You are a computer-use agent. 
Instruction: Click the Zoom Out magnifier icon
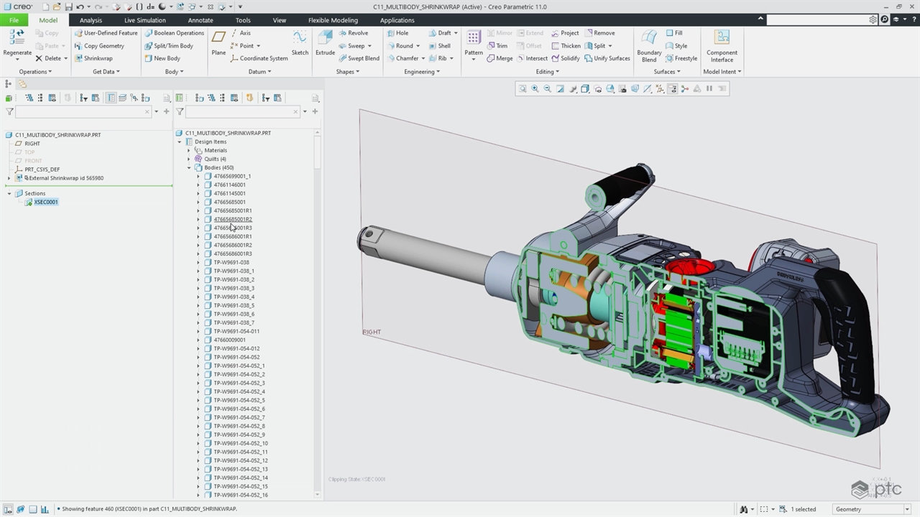pos(547,89)
